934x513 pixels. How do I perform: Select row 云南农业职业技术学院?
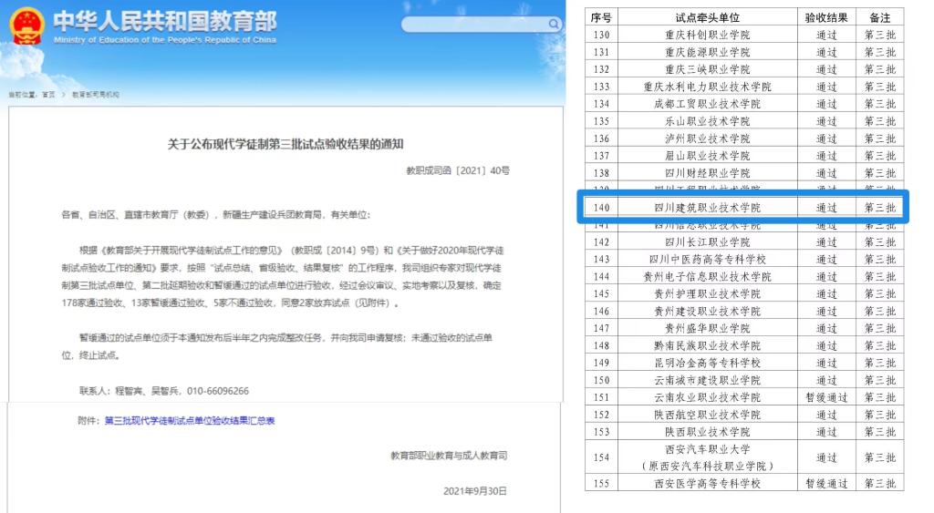click(x=744, y=397)
